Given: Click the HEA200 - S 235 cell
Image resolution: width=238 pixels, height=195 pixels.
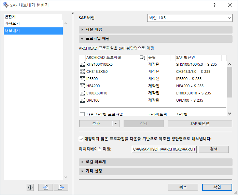Looking at the screenshot, I should tap(190, 86).
